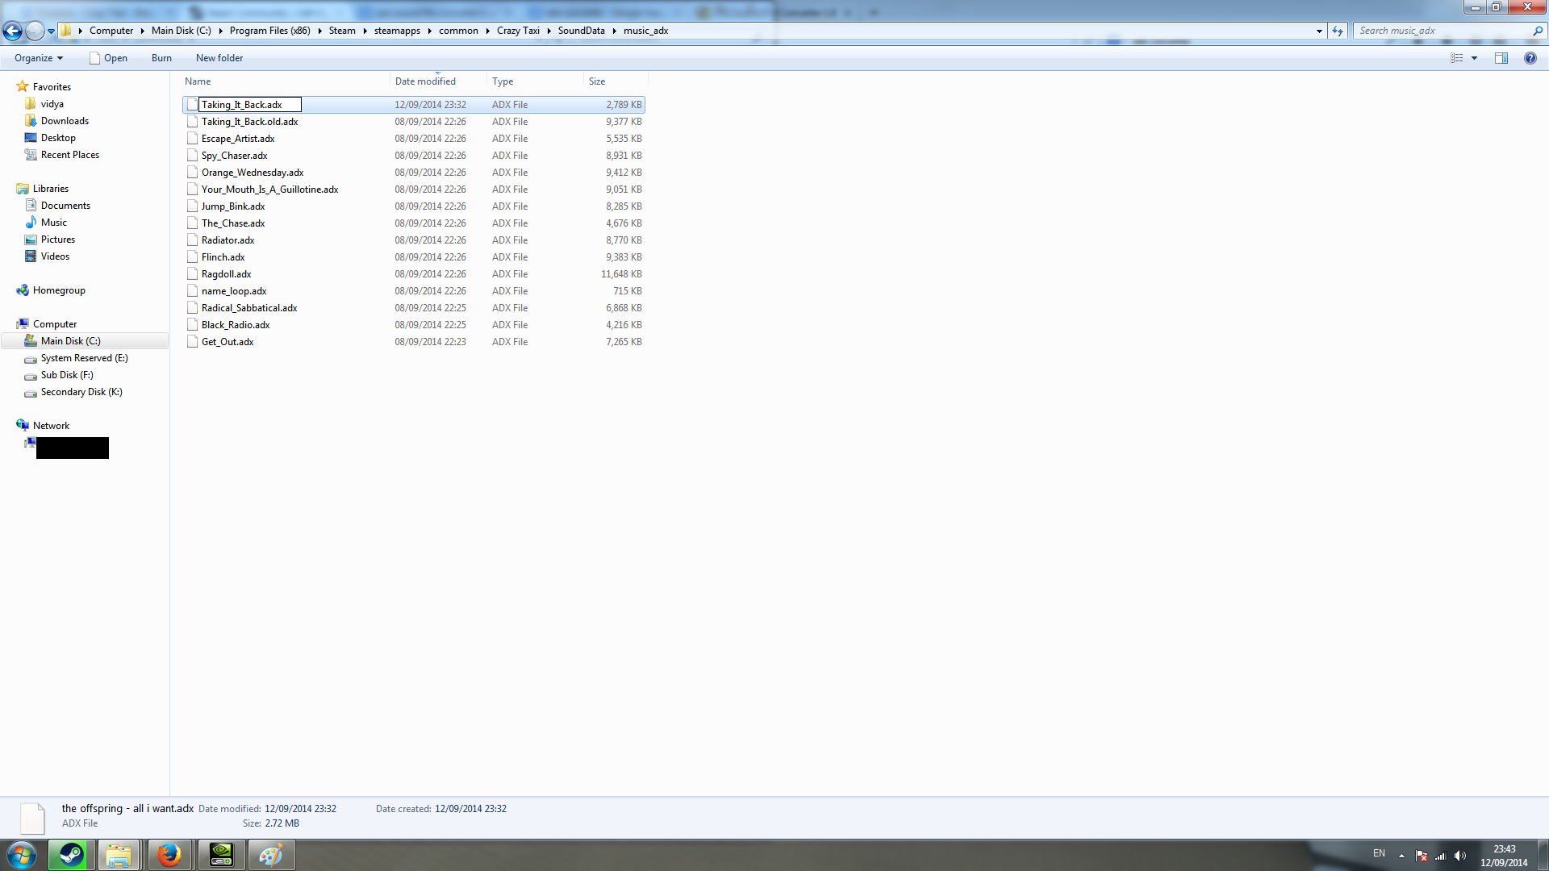This screenshot has height=871, width=1549.
Task: Click the refresh address bar icon
Action: (1338, 31)
